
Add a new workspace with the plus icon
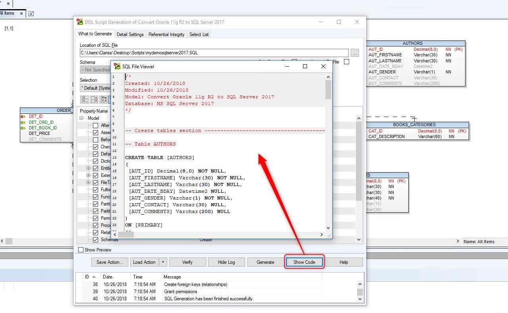[x=31, y=13]
